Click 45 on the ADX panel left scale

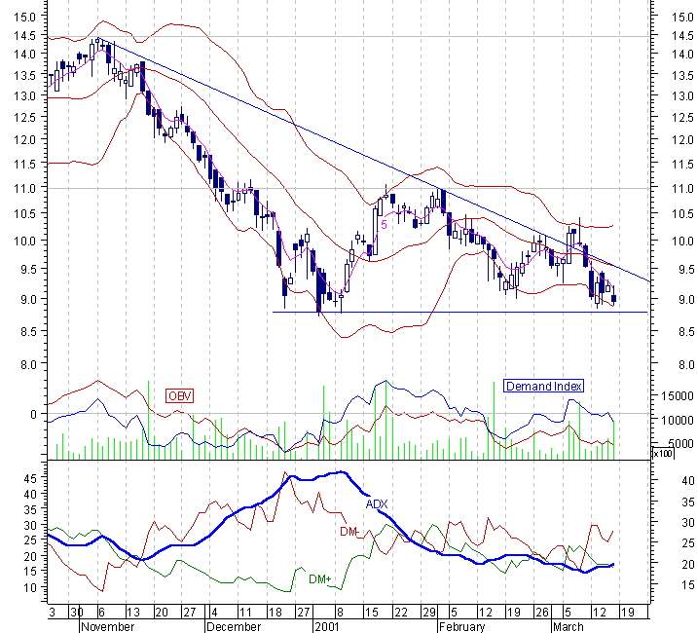(31, 478)
